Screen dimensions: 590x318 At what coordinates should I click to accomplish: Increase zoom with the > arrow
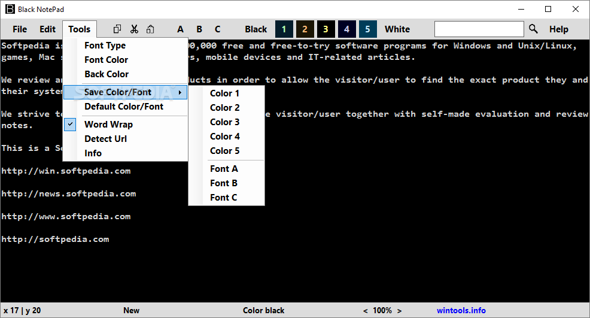tap(399, 311)
